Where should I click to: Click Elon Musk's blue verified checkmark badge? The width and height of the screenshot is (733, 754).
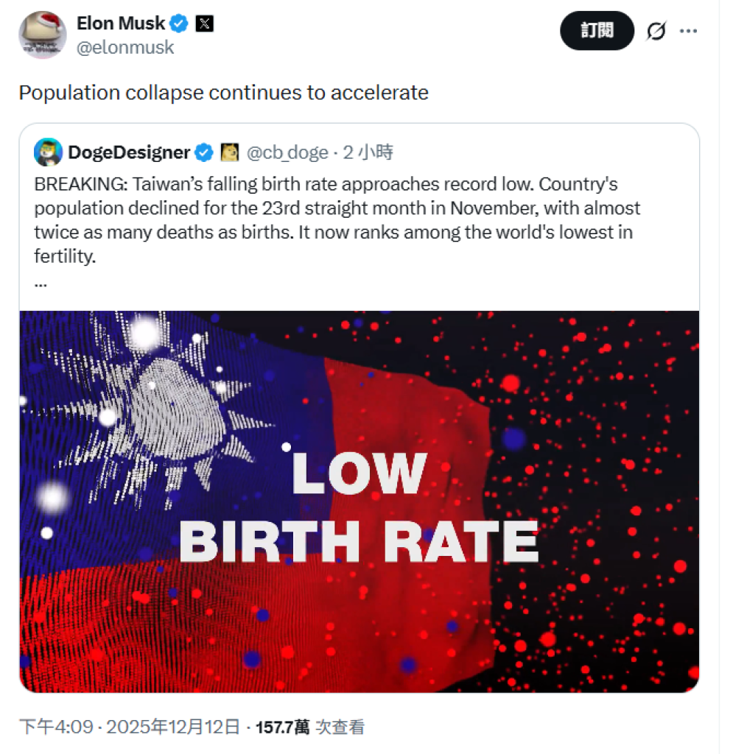click(178, 23)
